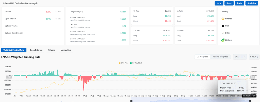Click the Bybit logo icon in Trending

tap(223, 33)
